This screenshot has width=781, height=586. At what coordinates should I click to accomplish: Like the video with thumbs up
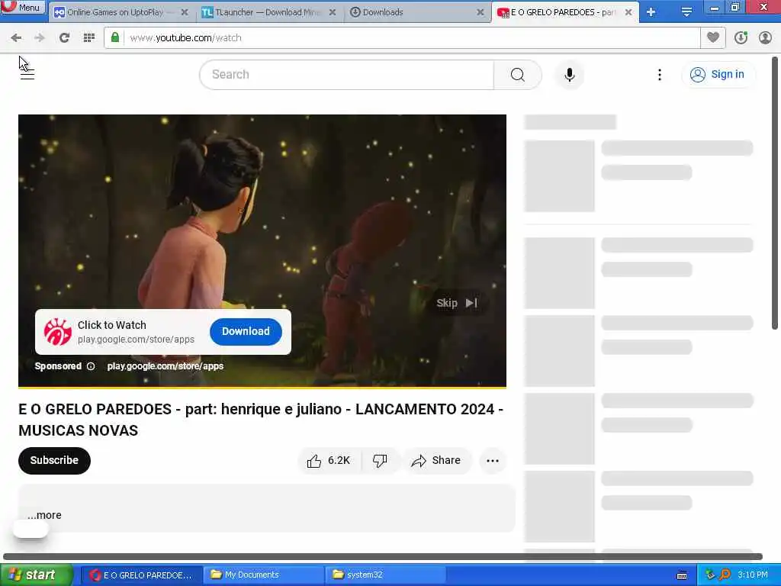[x=329, y=460]
